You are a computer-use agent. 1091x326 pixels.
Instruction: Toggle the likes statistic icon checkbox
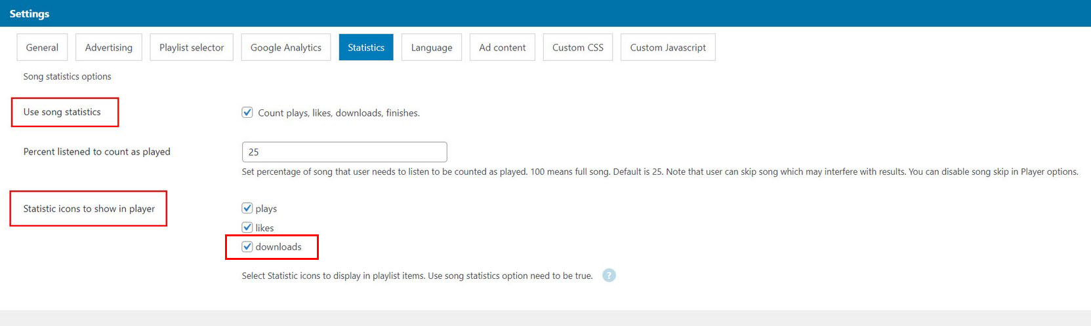pos(247,227)
